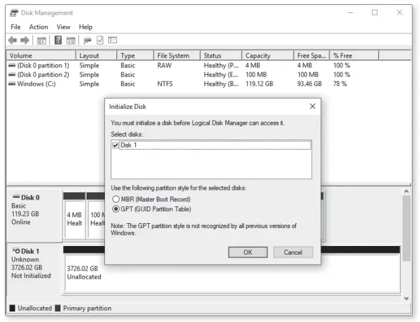Screen dimensions: 420x322
Task: Open the File menu
Action: tap(15, 27)
